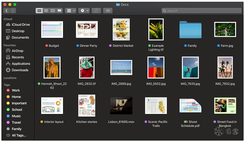
Task: Select the Kitchen stories document
Action: (x=87, y=106)
